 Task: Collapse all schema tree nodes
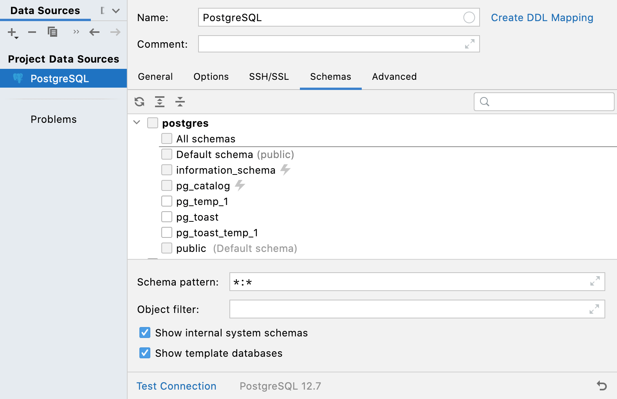(x=180, y=102)
